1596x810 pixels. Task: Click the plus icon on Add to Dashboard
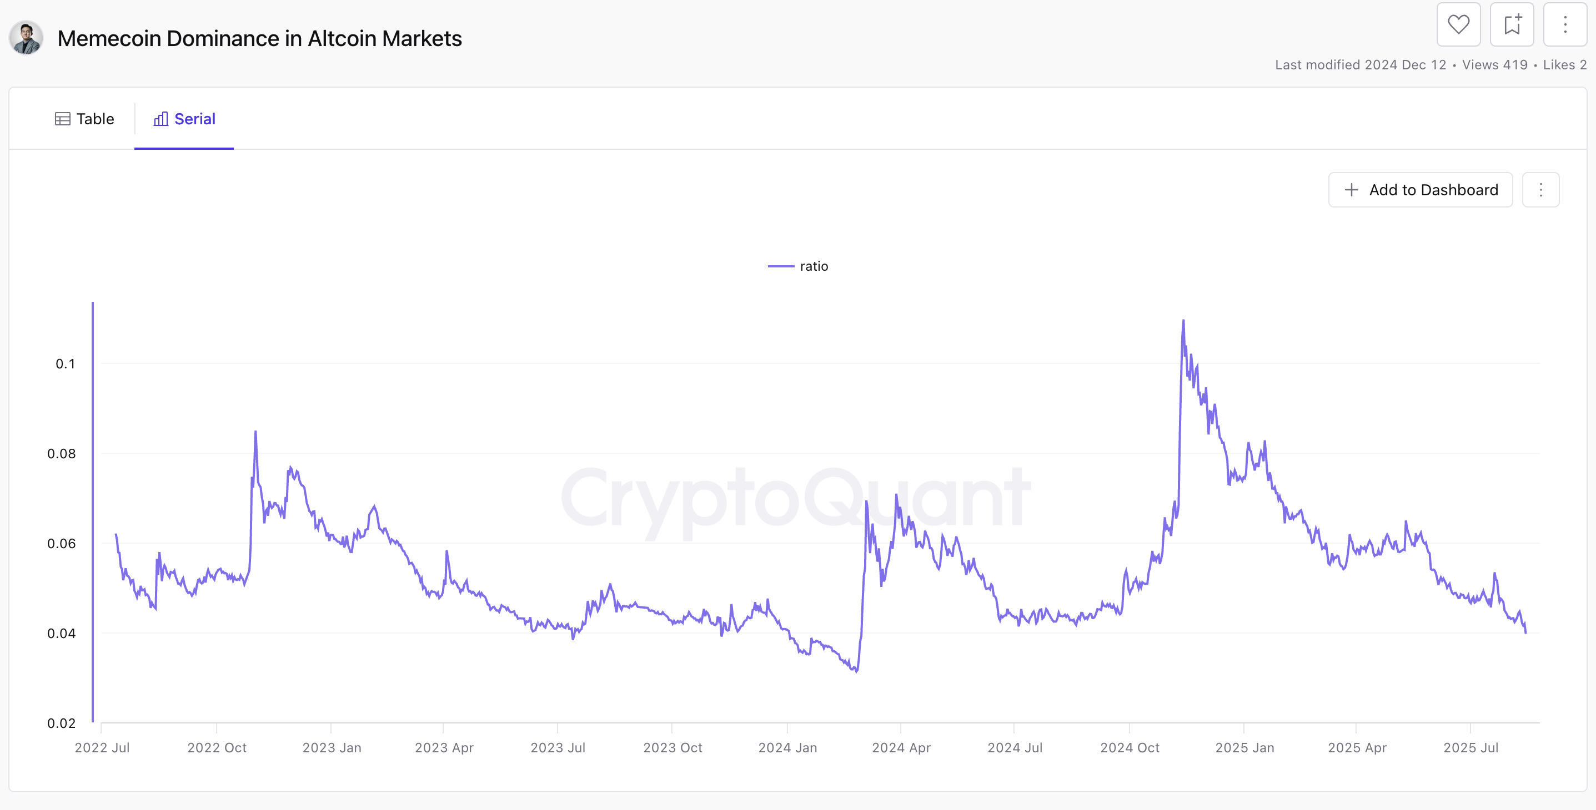click(1351, 190)
